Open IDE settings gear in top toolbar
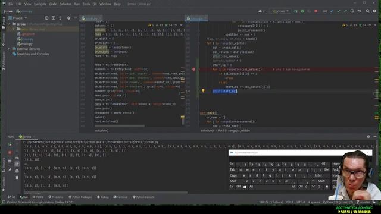Viewport: 381px width, 214px height. [374, 11]
